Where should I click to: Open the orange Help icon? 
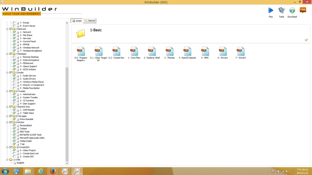(303, 10)
